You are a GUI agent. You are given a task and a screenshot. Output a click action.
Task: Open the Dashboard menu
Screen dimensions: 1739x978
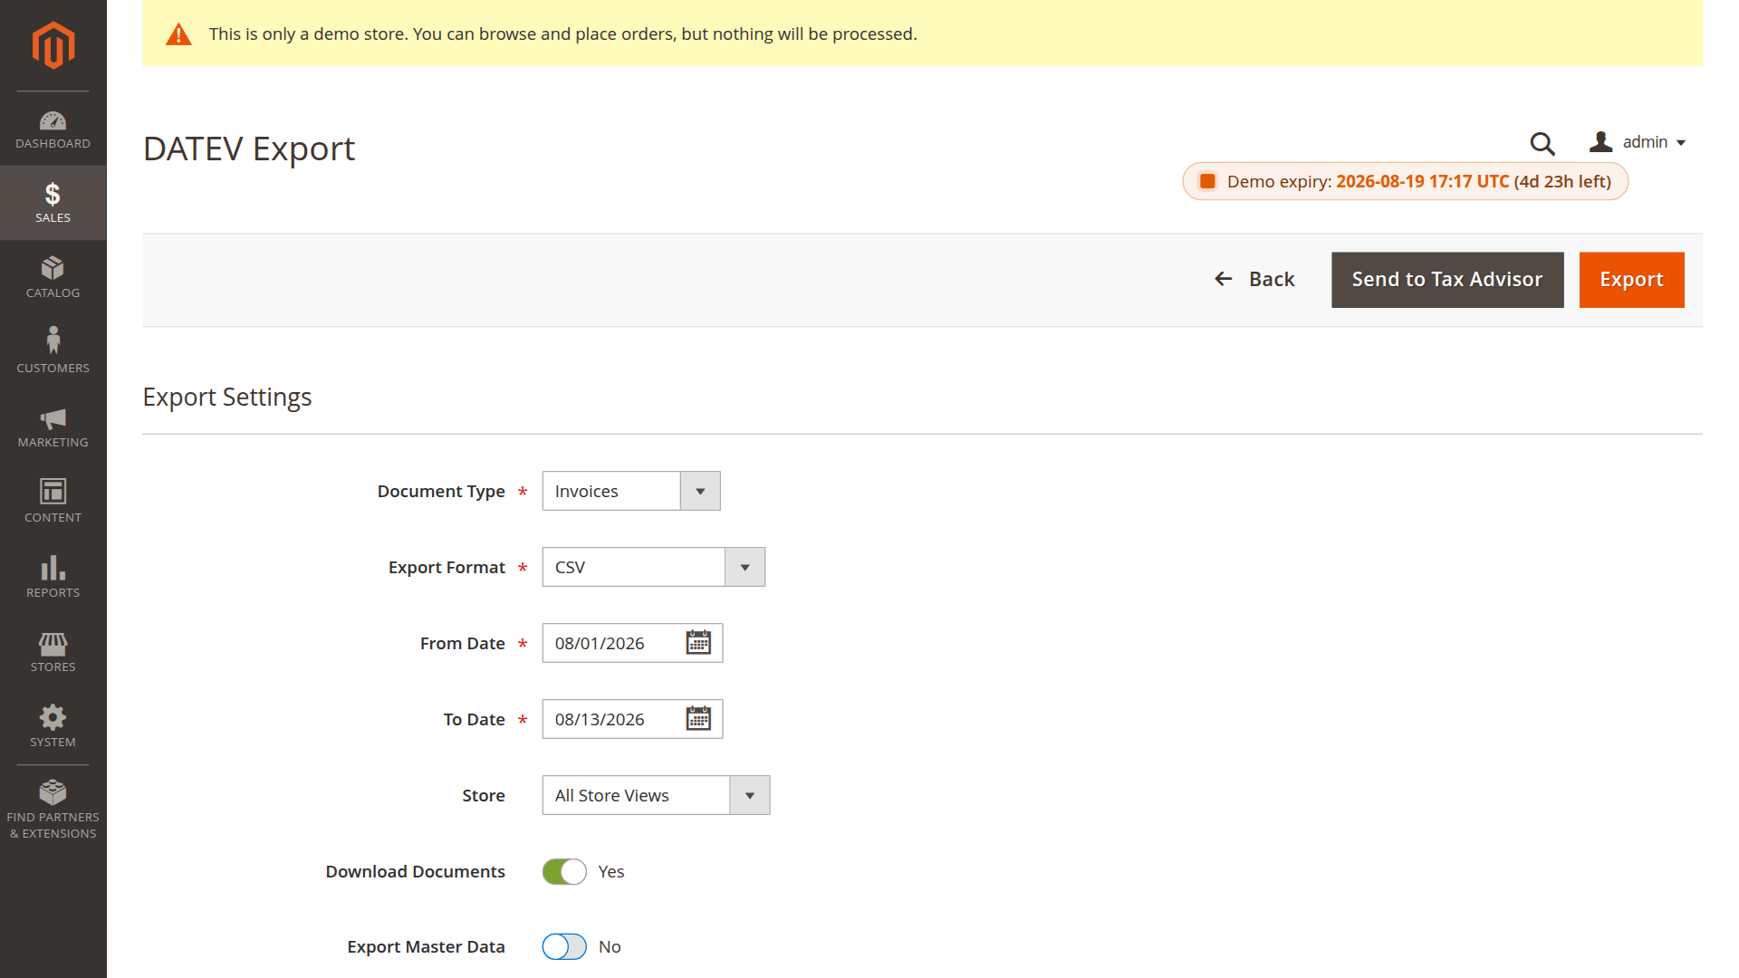(53, 129)
